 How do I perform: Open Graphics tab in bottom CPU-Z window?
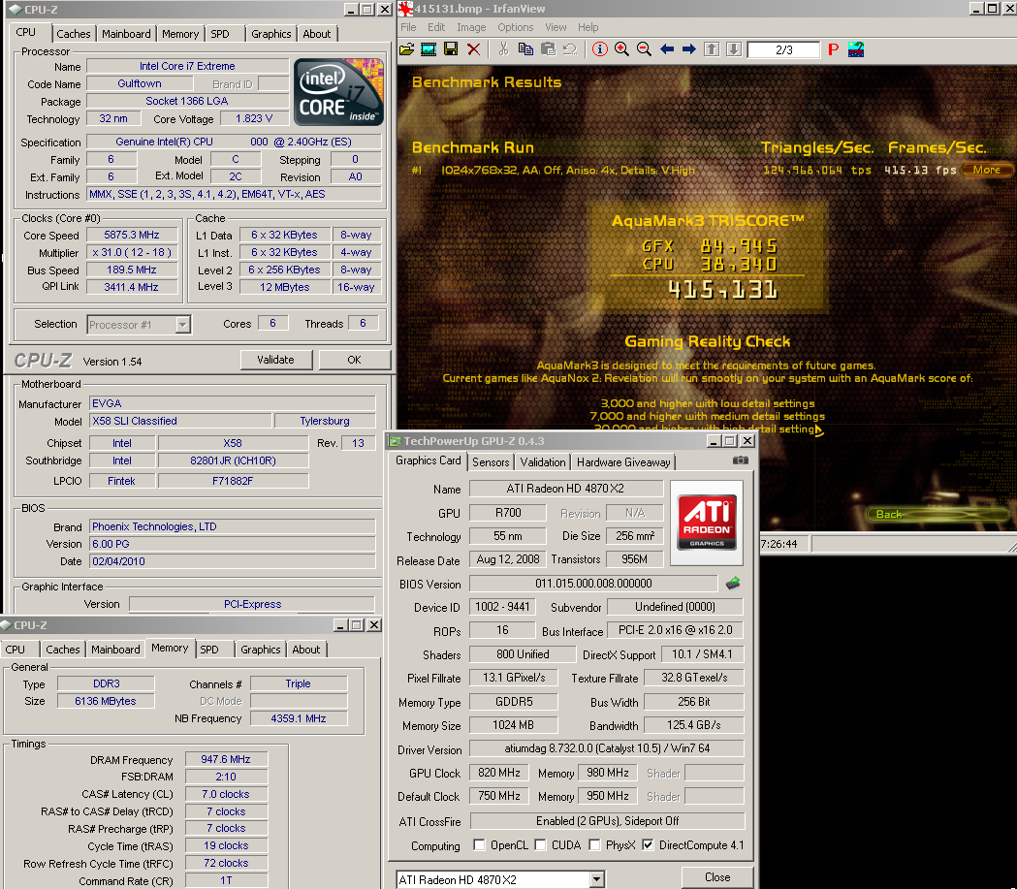point(261,650)
